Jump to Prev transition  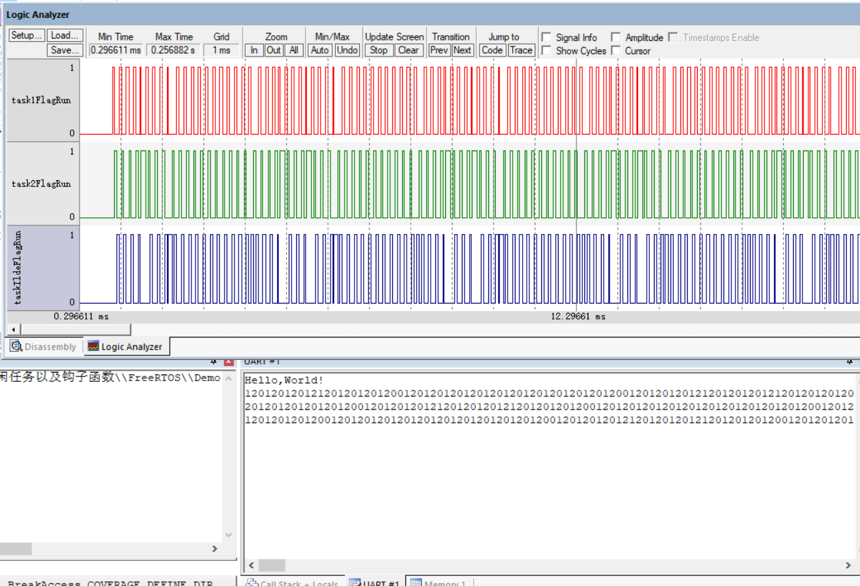[439, 50]
